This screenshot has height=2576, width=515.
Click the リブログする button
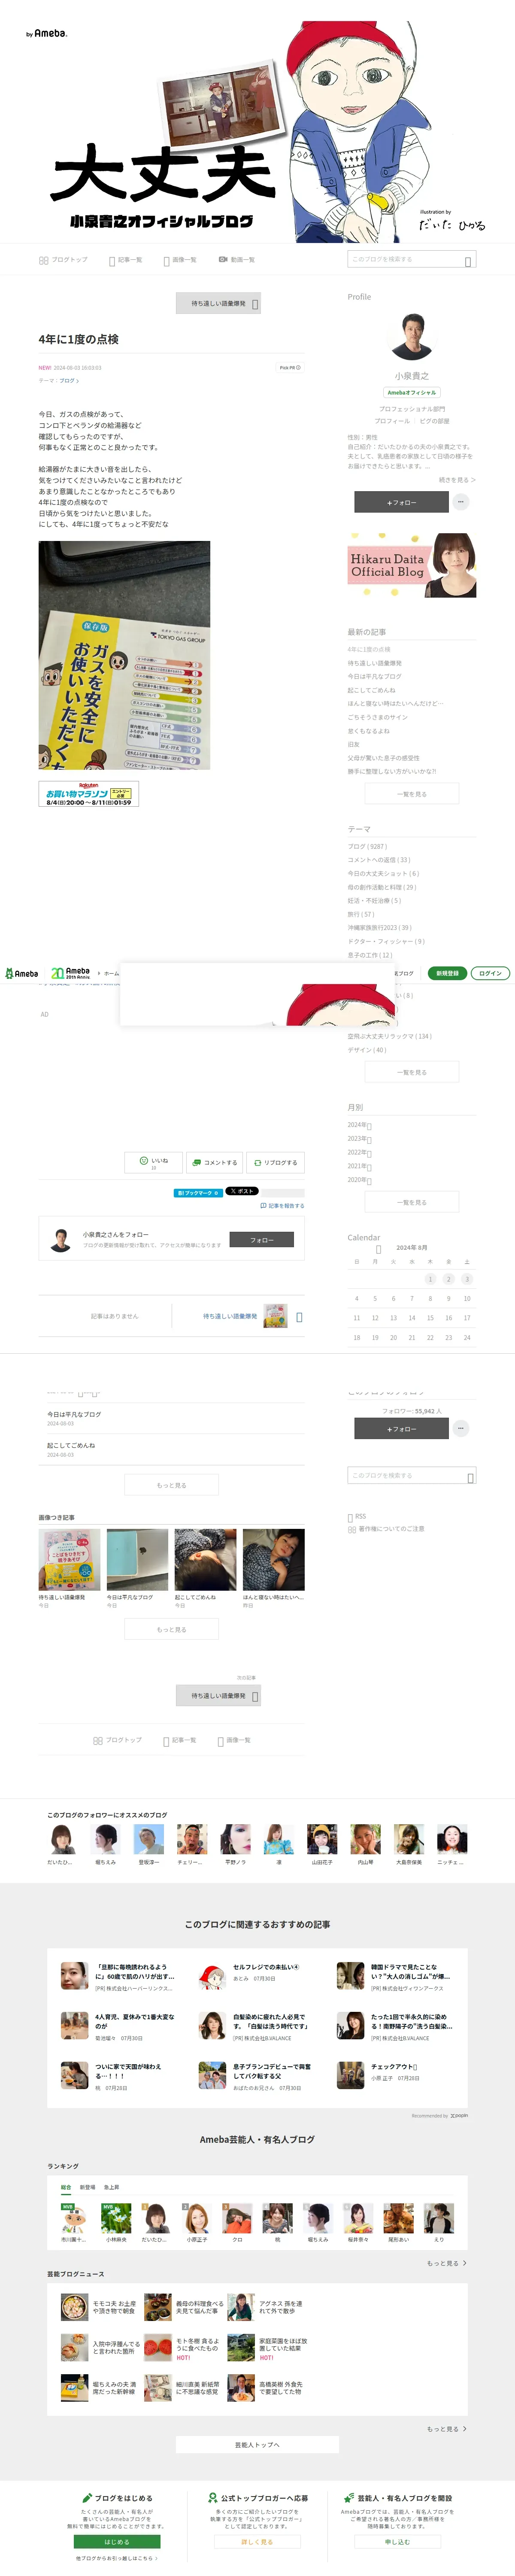point(275,1162)
